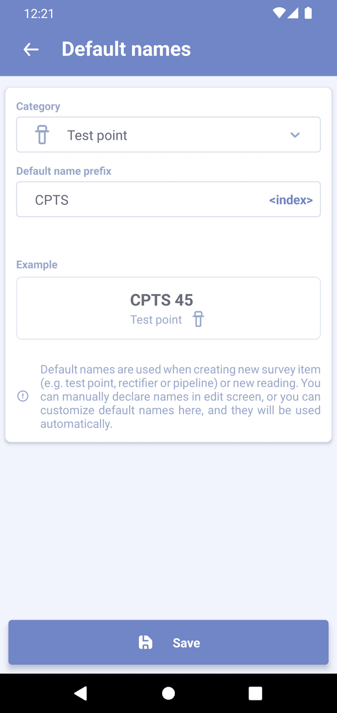Image resolution: width=337 pixels, height=713 pixels.
Task: Click the Save button label
Action: pyautogui.click(x=186, y=643)
